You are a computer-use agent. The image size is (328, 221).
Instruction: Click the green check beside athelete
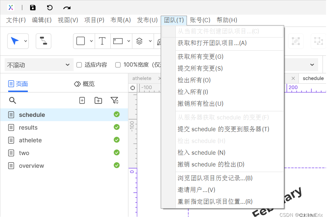pyautogui.click(x=117, y=140)
